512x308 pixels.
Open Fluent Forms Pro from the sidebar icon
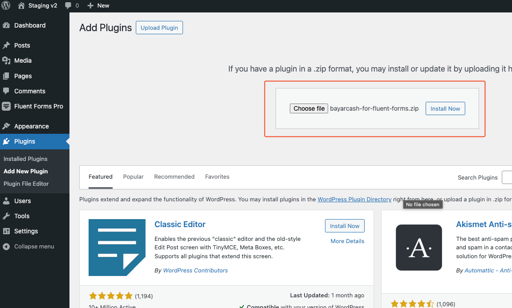(x=7, y=106)
